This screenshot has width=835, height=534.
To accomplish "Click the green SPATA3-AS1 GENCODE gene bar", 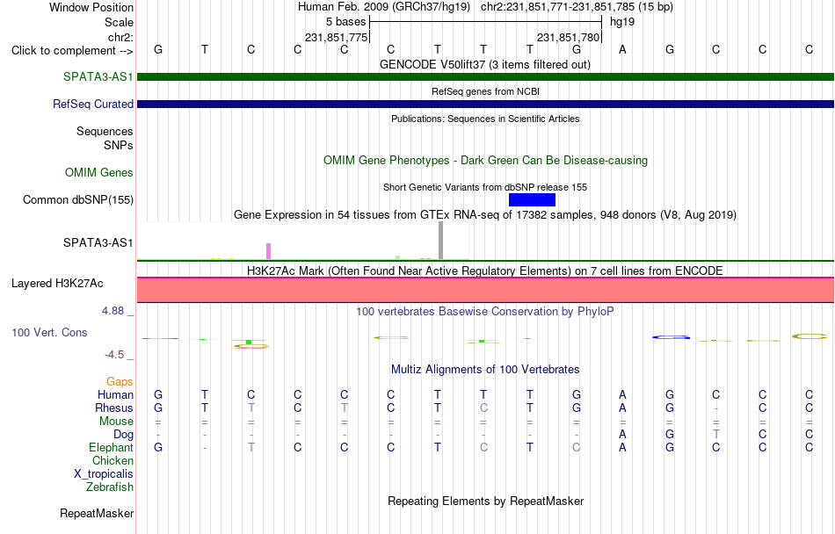I will click(485, 76).
